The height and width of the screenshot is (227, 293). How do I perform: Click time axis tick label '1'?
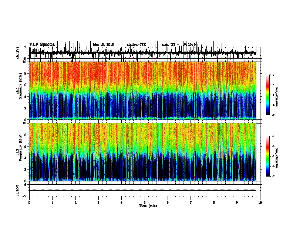pos(53,203)
